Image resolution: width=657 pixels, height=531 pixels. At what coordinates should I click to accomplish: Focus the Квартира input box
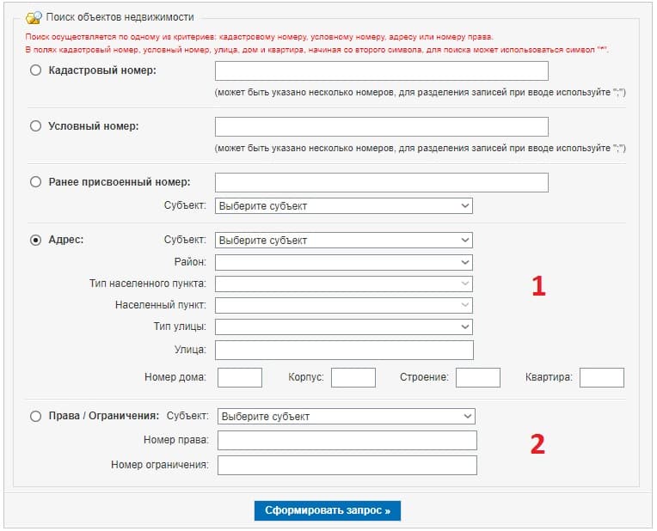pyautogui.click(x=602, y=377)
